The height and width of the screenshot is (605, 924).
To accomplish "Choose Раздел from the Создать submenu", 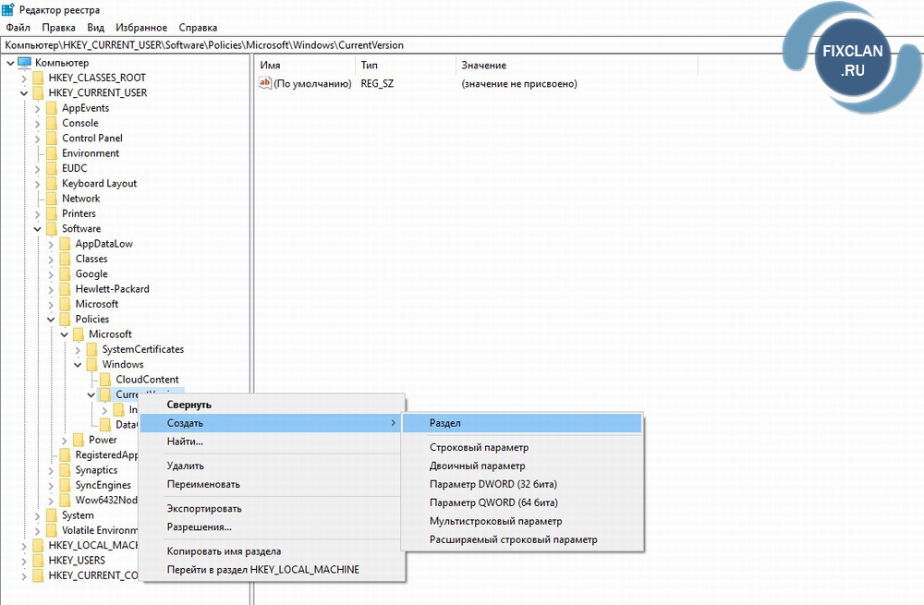I will pos(445,423).
